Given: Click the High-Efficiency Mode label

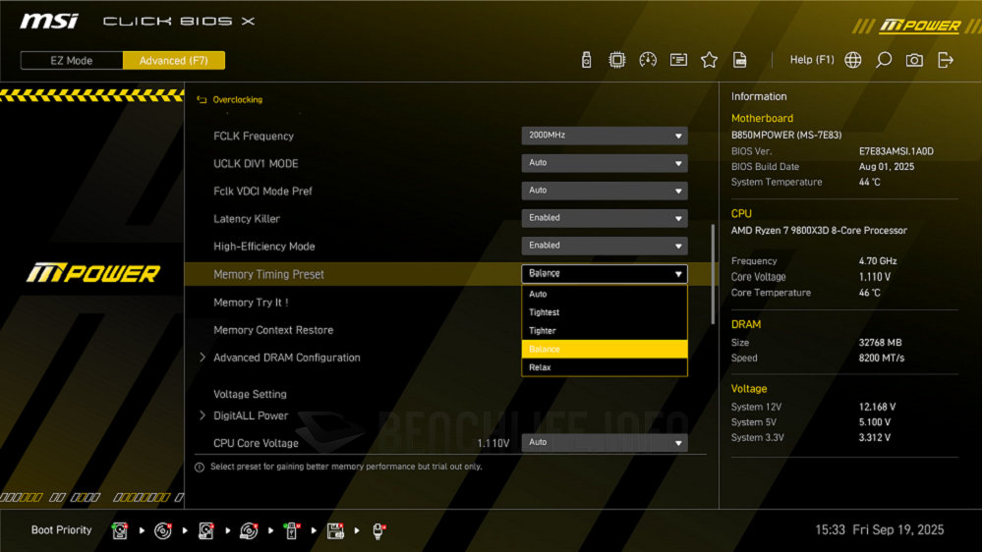Looking at the screenshot, I should [263, 247].
